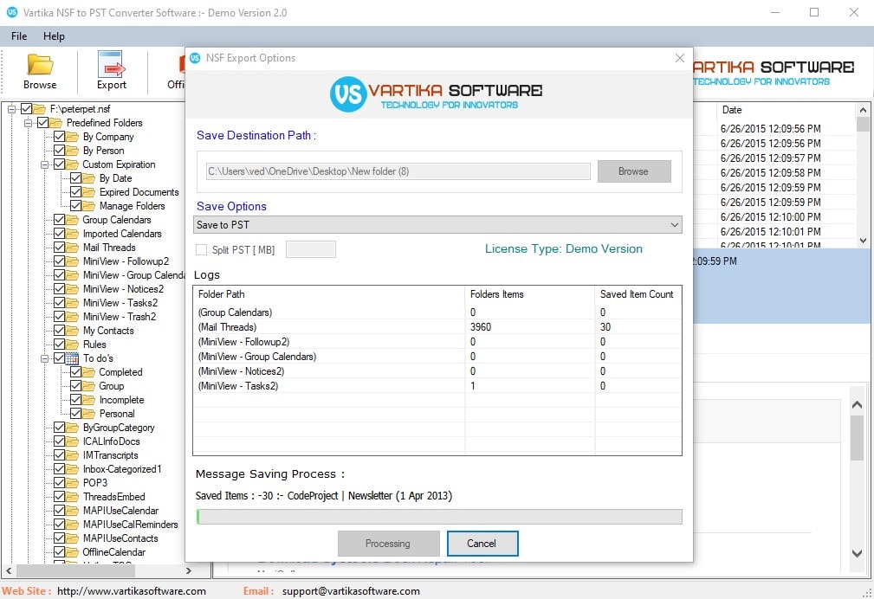
Task: Click the My Contacts folder icon
Action: [73, 331]
